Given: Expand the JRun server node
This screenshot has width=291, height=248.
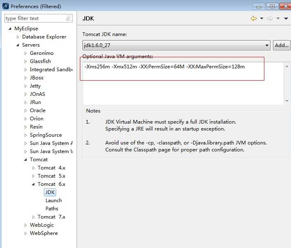Looking at the screenshot, I should click(25, 102).
